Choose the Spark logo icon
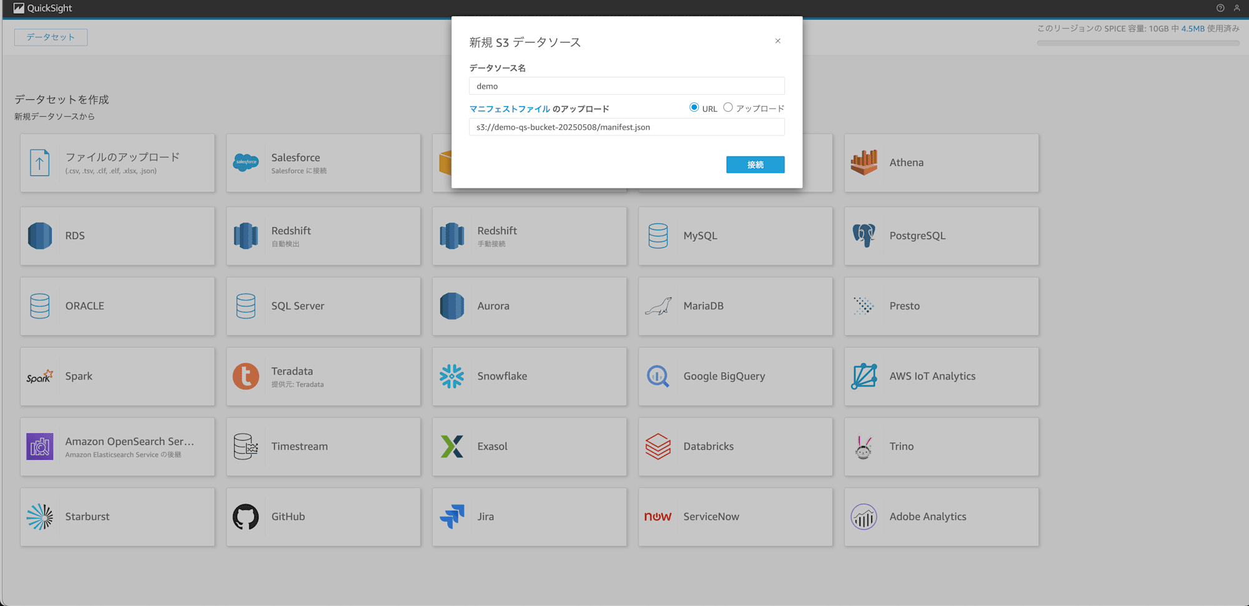Viewport: 1249px width, 606px height. coord(39,376)
